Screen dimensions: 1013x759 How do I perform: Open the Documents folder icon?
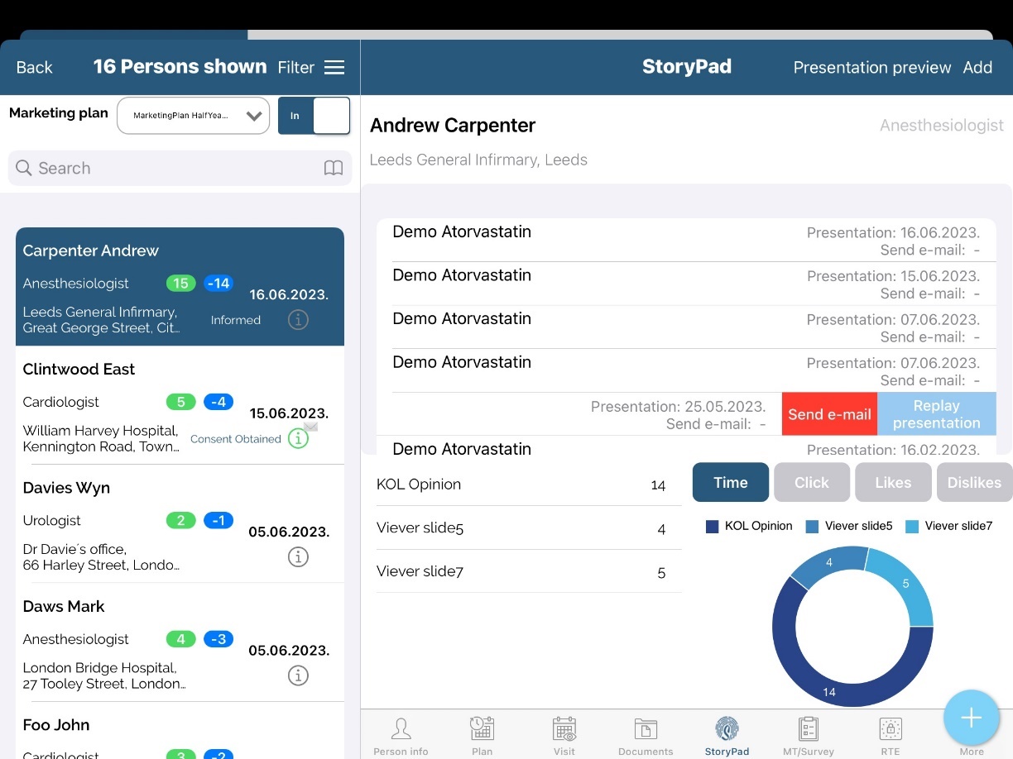pyautogui.click(x=646, y=729)
